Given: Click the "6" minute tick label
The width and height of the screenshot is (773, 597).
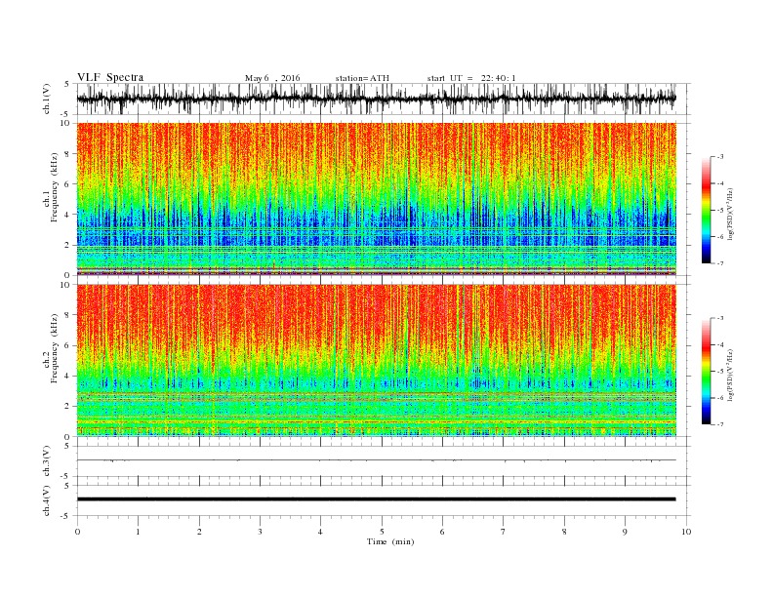Looking at the screenshot, I should [442, 532].
